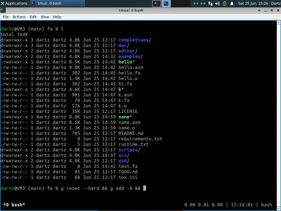281x211 pixels.
Task: Click the 'name.o' file name
Action: tap(127, 128)
